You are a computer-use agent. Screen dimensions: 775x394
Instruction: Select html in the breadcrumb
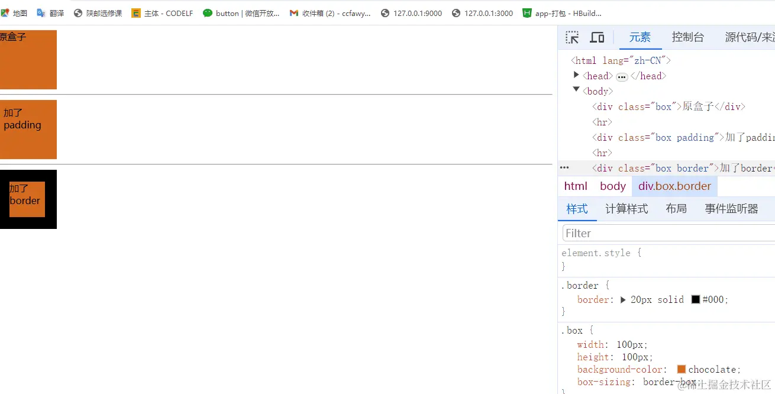pyautogui.click(x=576, y=186)
